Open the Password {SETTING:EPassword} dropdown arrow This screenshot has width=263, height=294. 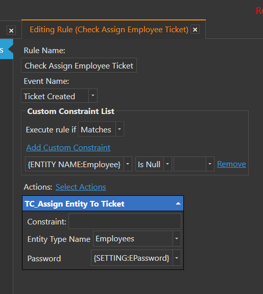click(177, 258)
